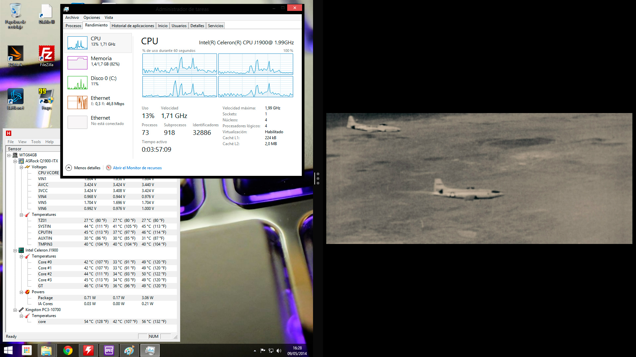Image resolution: width=636 pixels, height=357 pixels.
Task: Open the Tools menu in HWMonitor
Action: tap(36, 142)
